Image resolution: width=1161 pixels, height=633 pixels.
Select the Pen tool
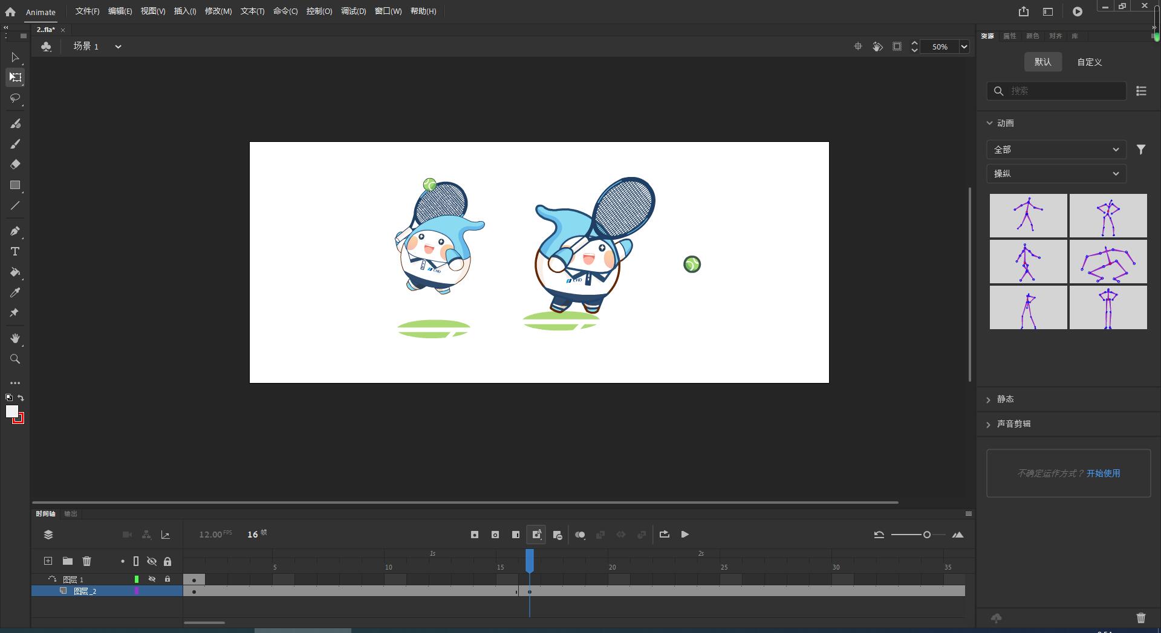pyautogui.click(x=15, y=231)
